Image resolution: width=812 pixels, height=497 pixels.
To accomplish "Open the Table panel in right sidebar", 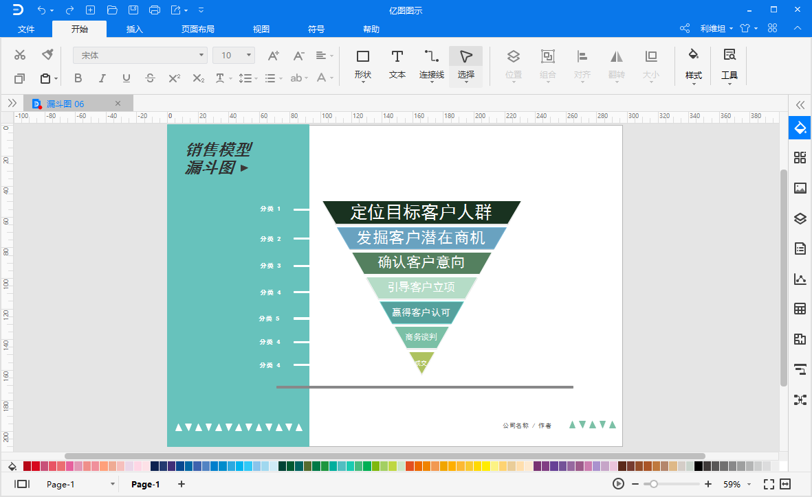I will (x=800, y=310).
